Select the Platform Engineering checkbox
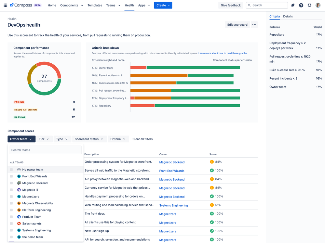 click(x=11, y=210)
